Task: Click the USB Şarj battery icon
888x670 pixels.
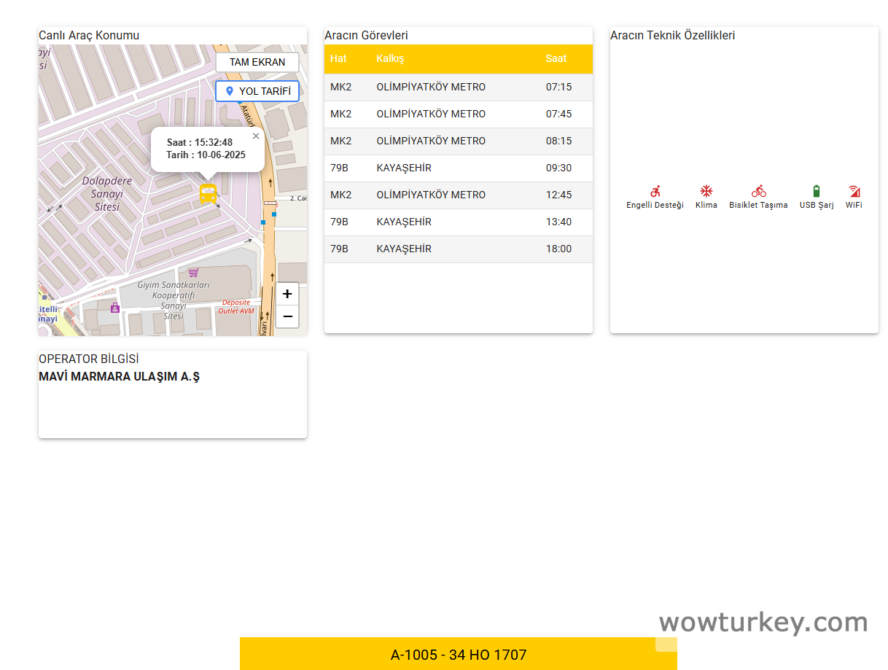Action: point(816,191)
